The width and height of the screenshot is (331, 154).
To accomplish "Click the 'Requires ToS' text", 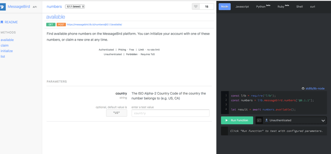I will coord(148,54).
